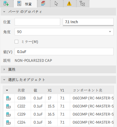Screen dimensions: 117x127
Task: Click the 0603MP component name in row C224
Action: click(x=92, y=122)
